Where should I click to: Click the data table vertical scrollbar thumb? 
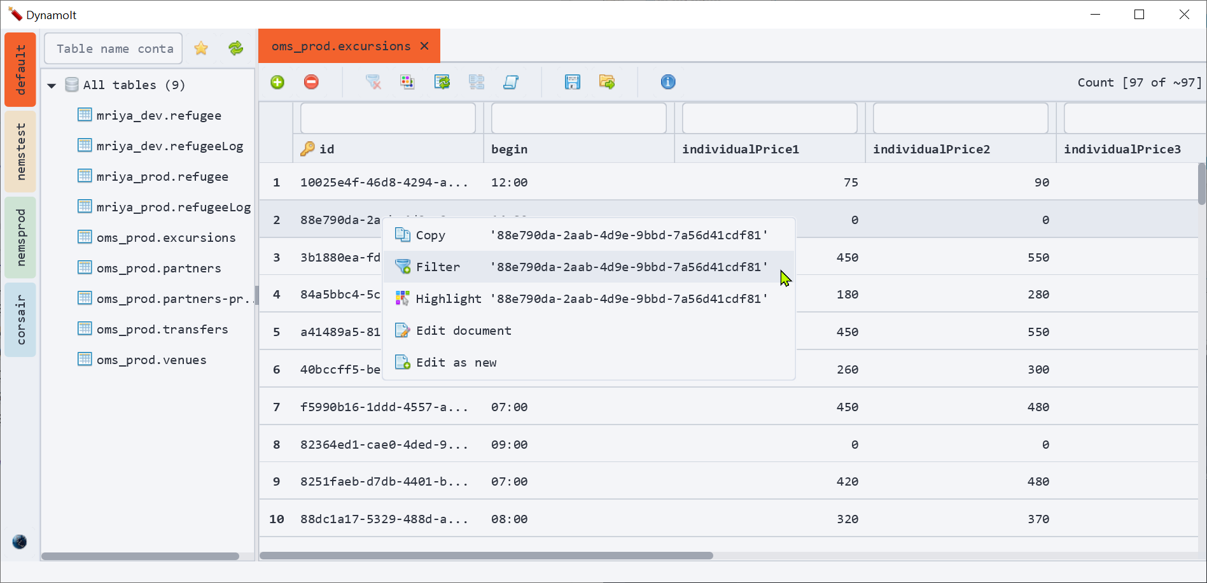click(x=1201, y=184)
